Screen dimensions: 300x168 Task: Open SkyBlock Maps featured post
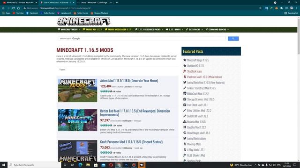195,71
